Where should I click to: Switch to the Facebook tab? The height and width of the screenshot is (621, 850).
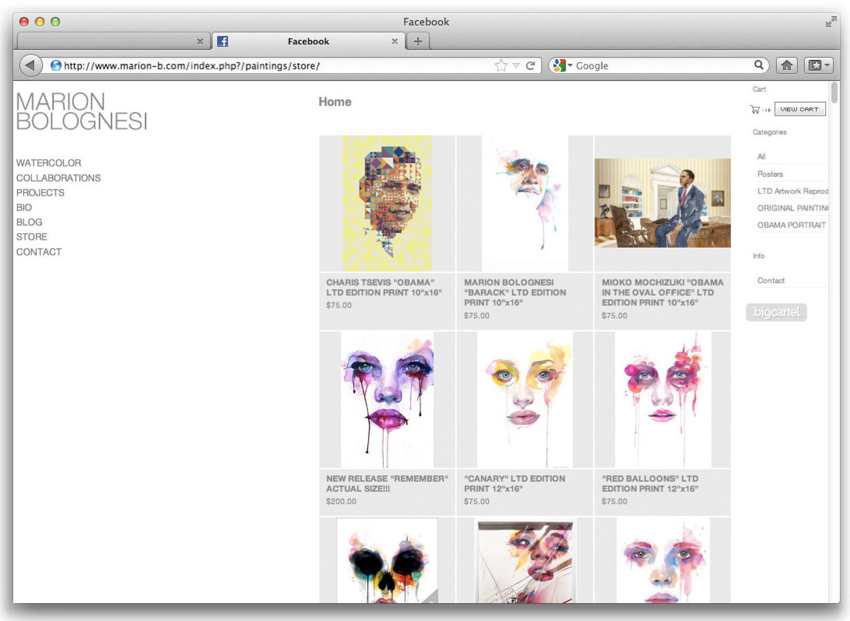tap(308, 41)
